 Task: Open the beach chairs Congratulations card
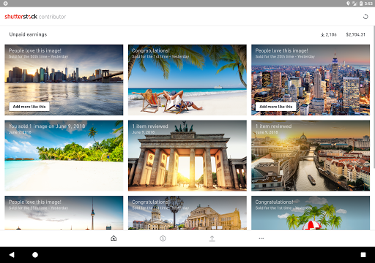tap(187, 80)
